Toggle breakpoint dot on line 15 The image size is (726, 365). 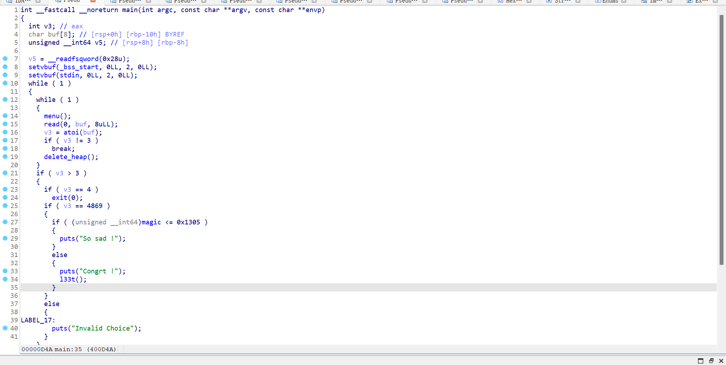(x=5, y=124)
